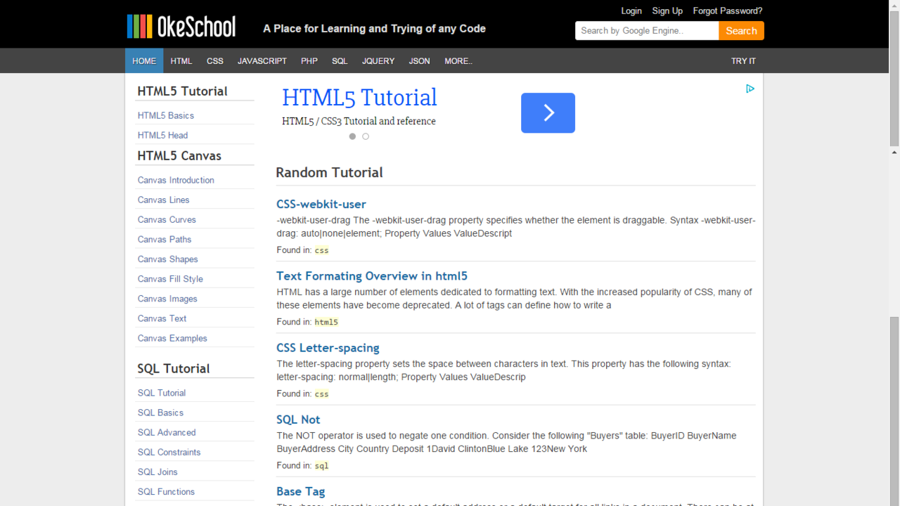Open Canvas Images in the sidebar
The width and height of the screenshot is (900, 506).
167,299
